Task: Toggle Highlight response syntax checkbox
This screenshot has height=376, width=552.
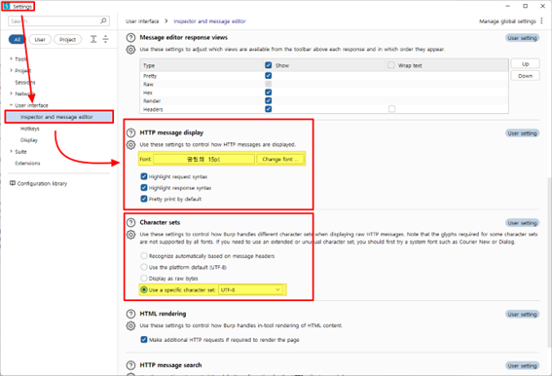Action: pyautogui.click(x=144, y=187)
